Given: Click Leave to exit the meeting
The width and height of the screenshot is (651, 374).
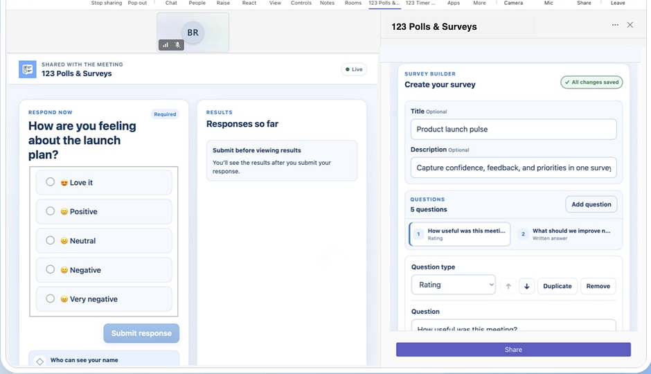Looking at the screenshot, I should (618, 3).
